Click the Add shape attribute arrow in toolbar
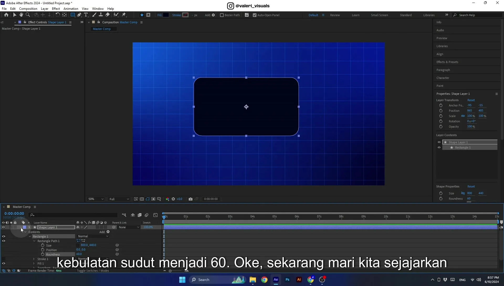Image resolution: width=504 pixels, height=286 pixels. coord(213,15)
